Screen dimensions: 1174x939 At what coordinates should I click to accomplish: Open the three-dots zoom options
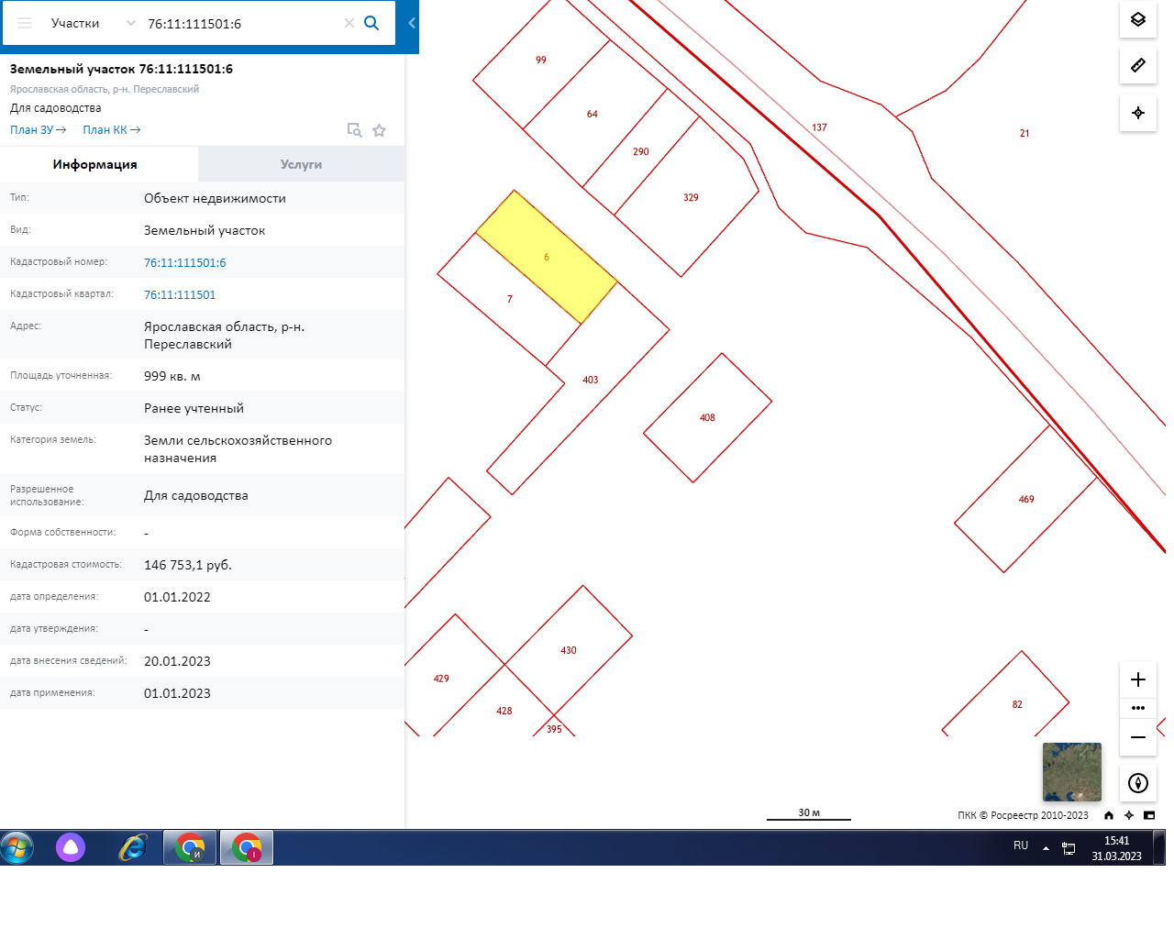[1138, 708]
